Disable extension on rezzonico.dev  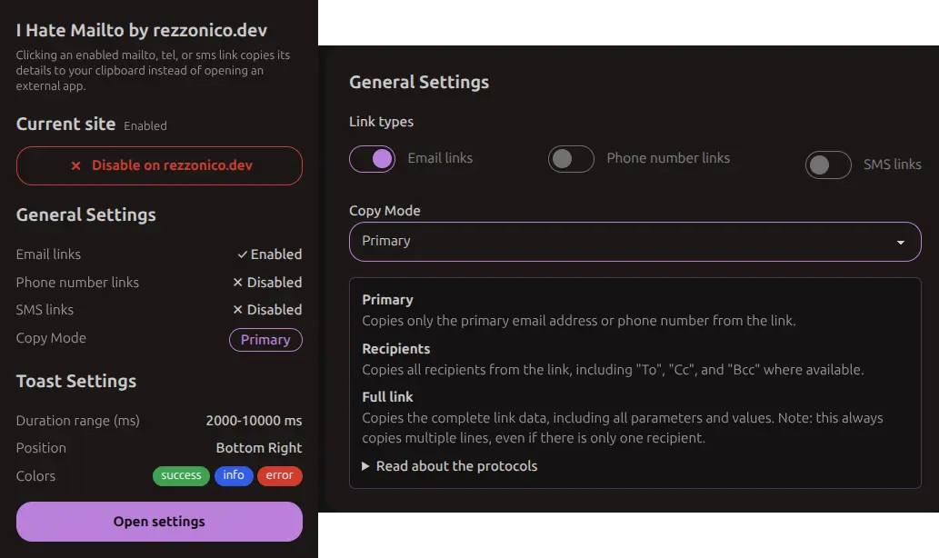tap(159, 165)
